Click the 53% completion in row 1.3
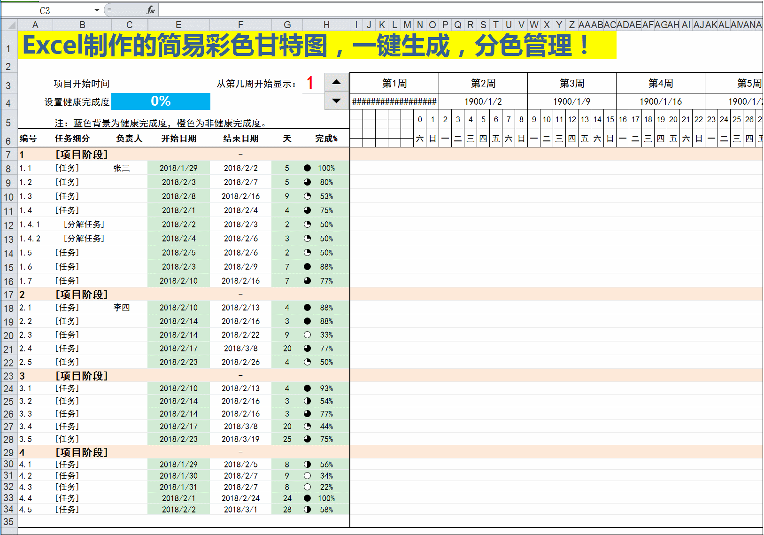The height and width of the screenshot is (535, 764). (x=326, y=196)
